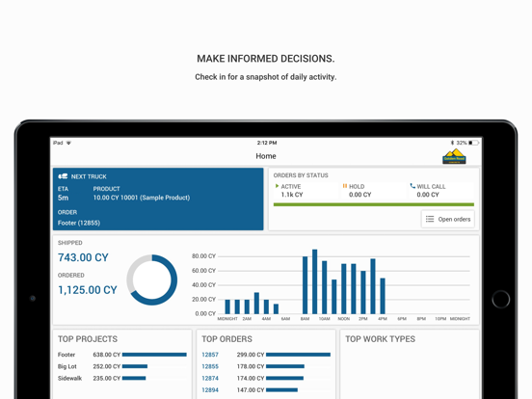Click the green orders status progress bar
Screen dimensions: 532x399
coord(374,204)
